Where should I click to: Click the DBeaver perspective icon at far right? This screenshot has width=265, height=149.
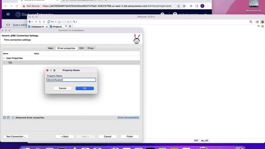(x=263, y=22)
